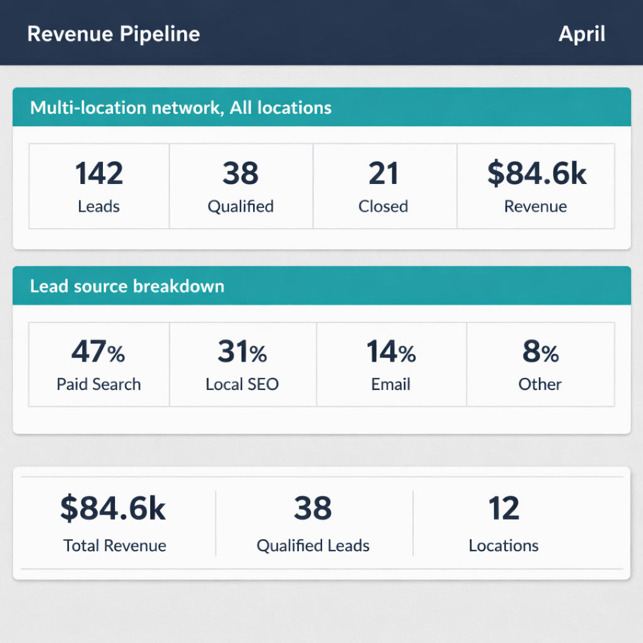Click the Closed column label

(x=384, y=207)
